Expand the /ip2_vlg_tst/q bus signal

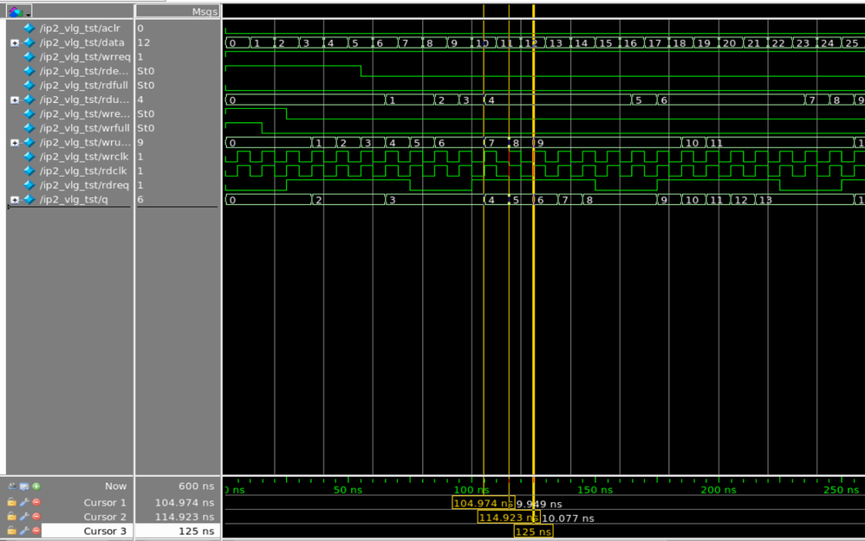tap(15, 200)
